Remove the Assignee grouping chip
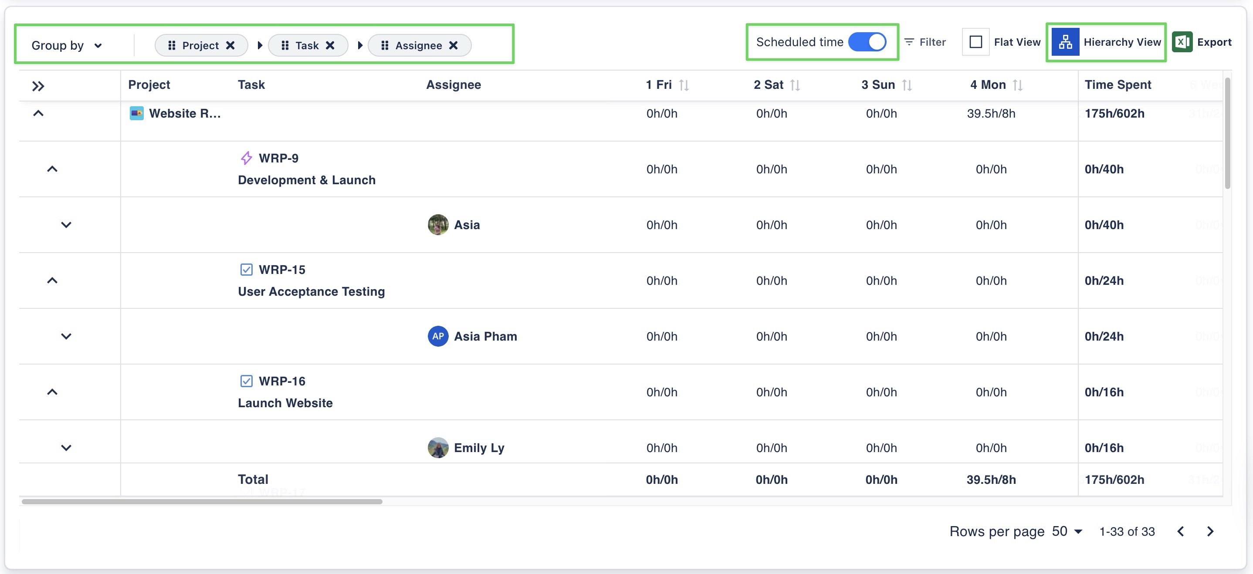The width and height of the screenshot is (1253, 574). point(454,45)
